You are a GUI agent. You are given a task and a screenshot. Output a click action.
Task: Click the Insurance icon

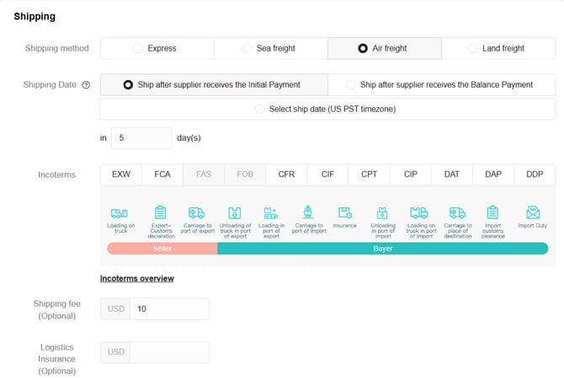(344, 213)
